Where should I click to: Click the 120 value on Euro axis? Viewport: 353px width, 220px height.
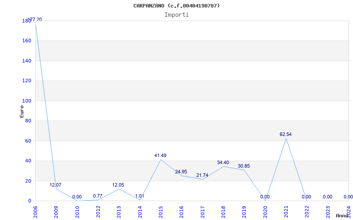26,81
